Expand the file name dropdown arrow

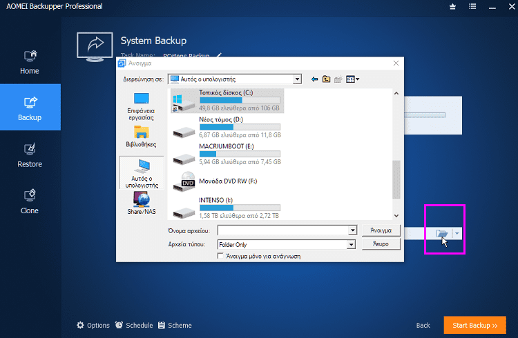click(x=352, y=230)
